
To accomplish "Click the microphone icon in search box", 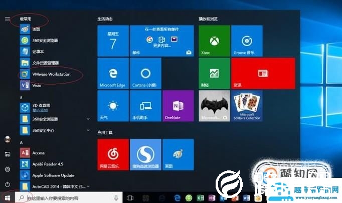I will [116, 198].
